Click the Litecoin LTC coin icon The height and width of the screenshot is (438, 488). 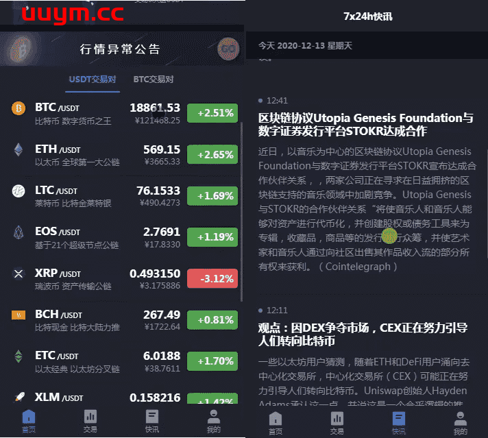(18, 191)
